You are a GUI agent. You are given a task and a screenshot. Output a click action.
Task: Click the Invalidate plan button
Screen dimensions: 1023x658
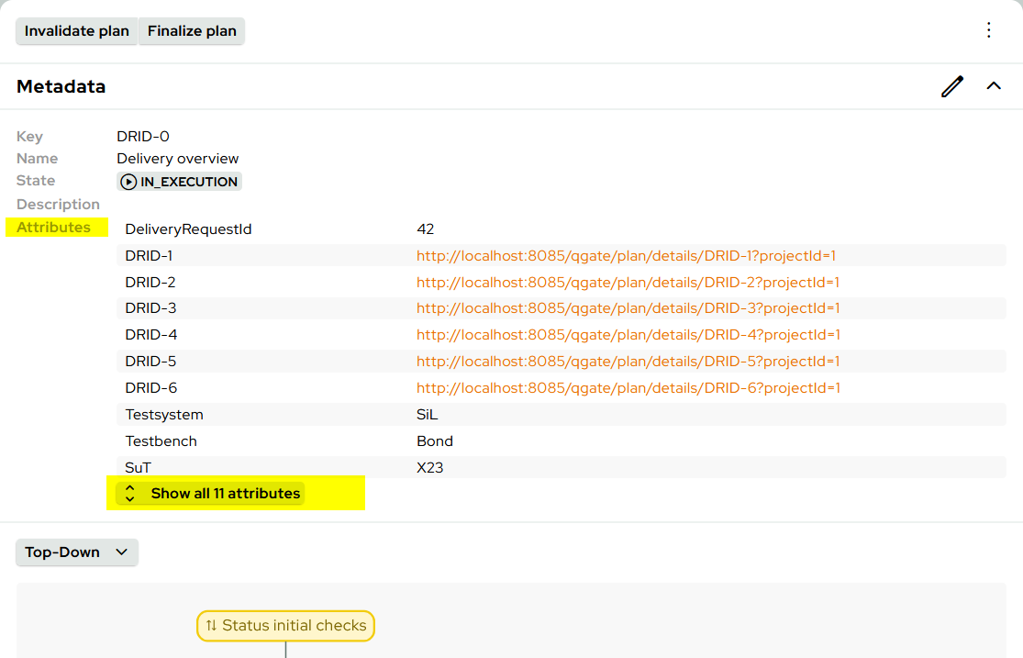click(x=77, y=31)
